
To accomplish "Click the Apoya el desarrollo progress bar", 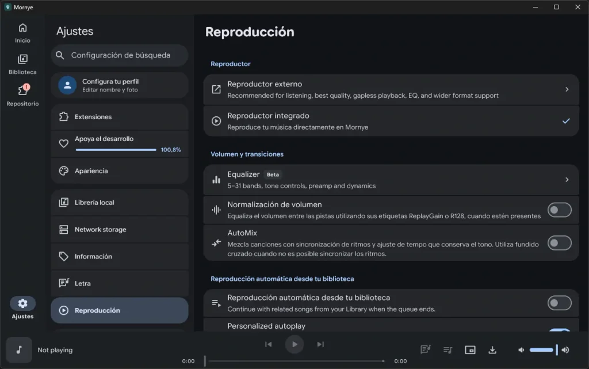I will [116, 150].
